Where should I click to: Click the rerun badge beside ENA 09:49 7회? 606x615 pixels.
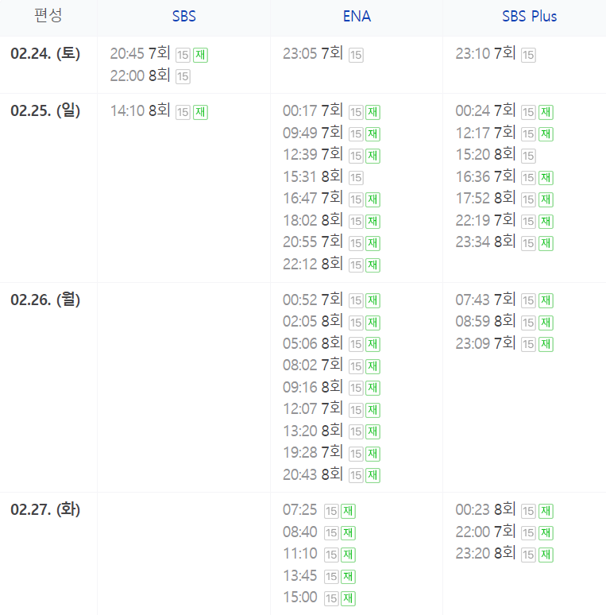(x=372, y=134)
